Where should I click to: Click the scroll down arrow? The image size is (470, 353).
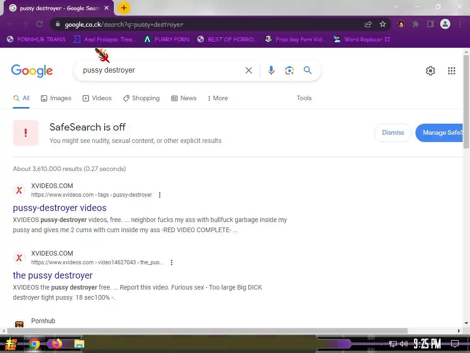coord(466,323)
